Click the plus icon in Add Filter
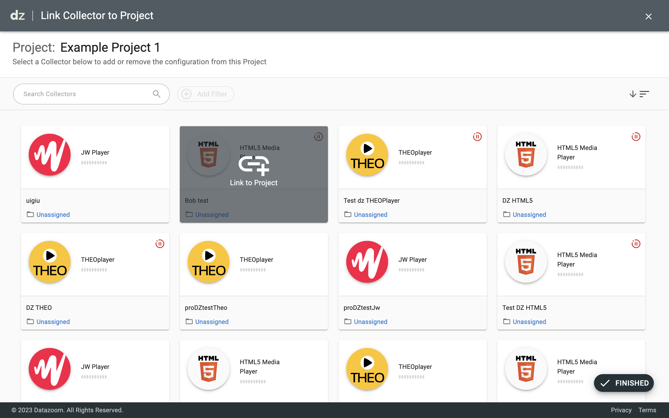Viewport: 669px width, 418px height. pyautogui.click(x=186, y=94)
